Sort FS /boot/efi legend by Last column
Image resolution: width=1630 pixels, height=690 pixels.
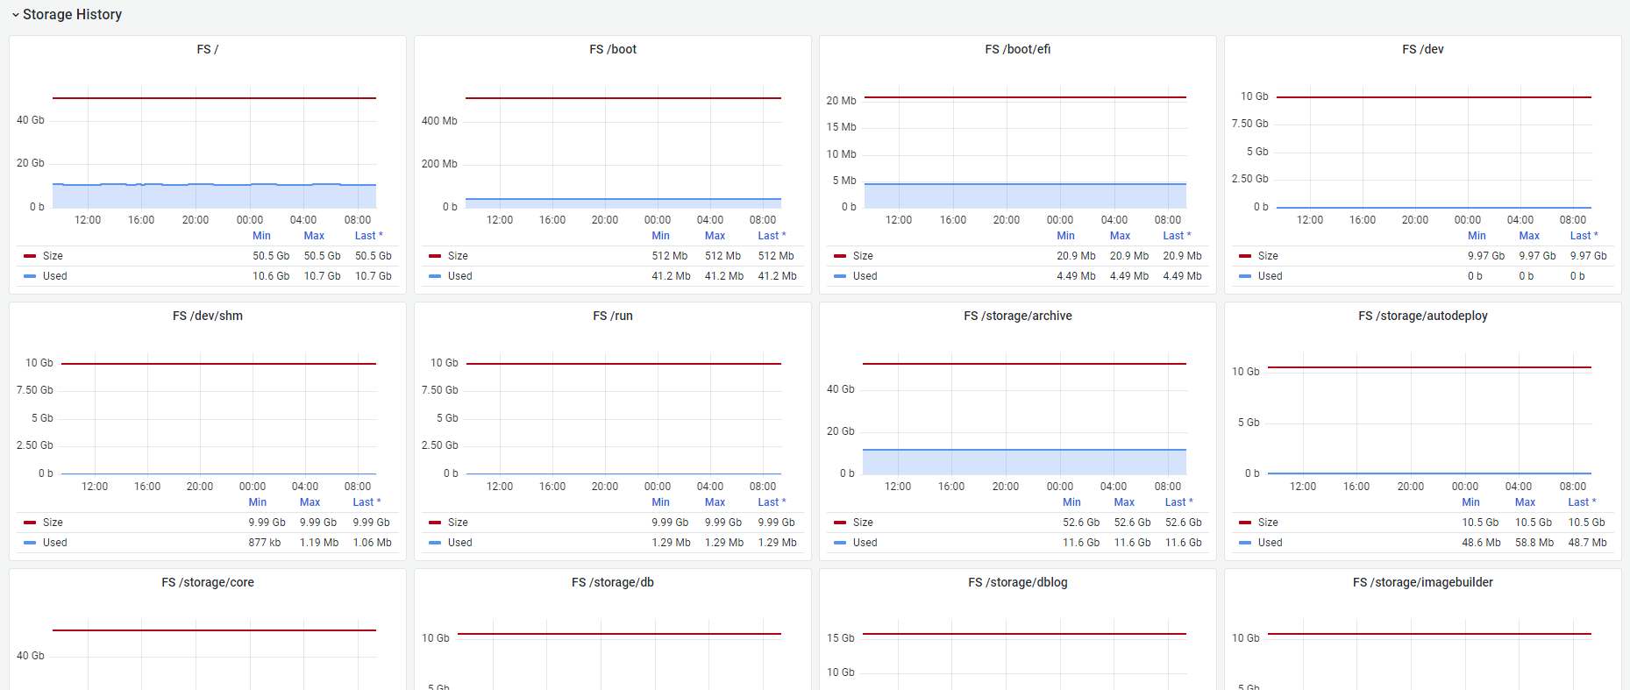pos(1177,236)
